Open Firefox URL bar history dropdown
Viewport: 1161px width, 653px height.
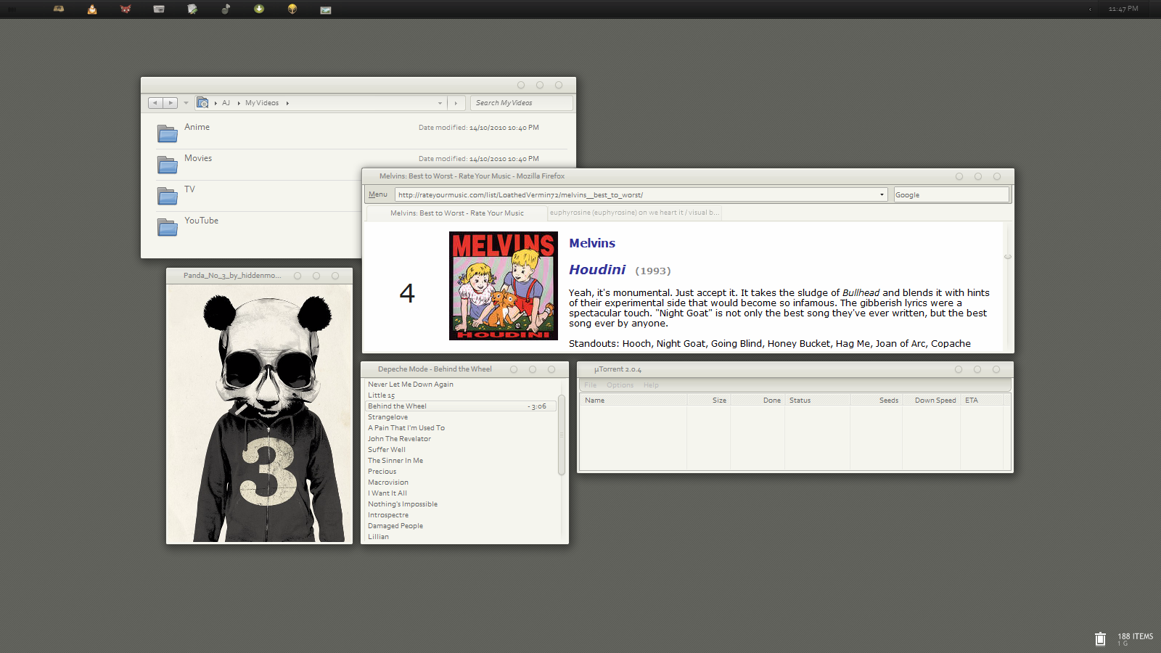(x=882, y=194)
